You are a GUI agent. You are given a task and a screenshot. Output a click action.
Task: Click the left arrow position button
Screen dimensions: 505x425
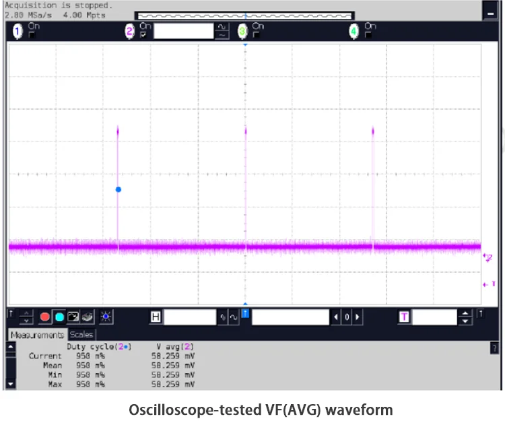(x=335, y=317)
